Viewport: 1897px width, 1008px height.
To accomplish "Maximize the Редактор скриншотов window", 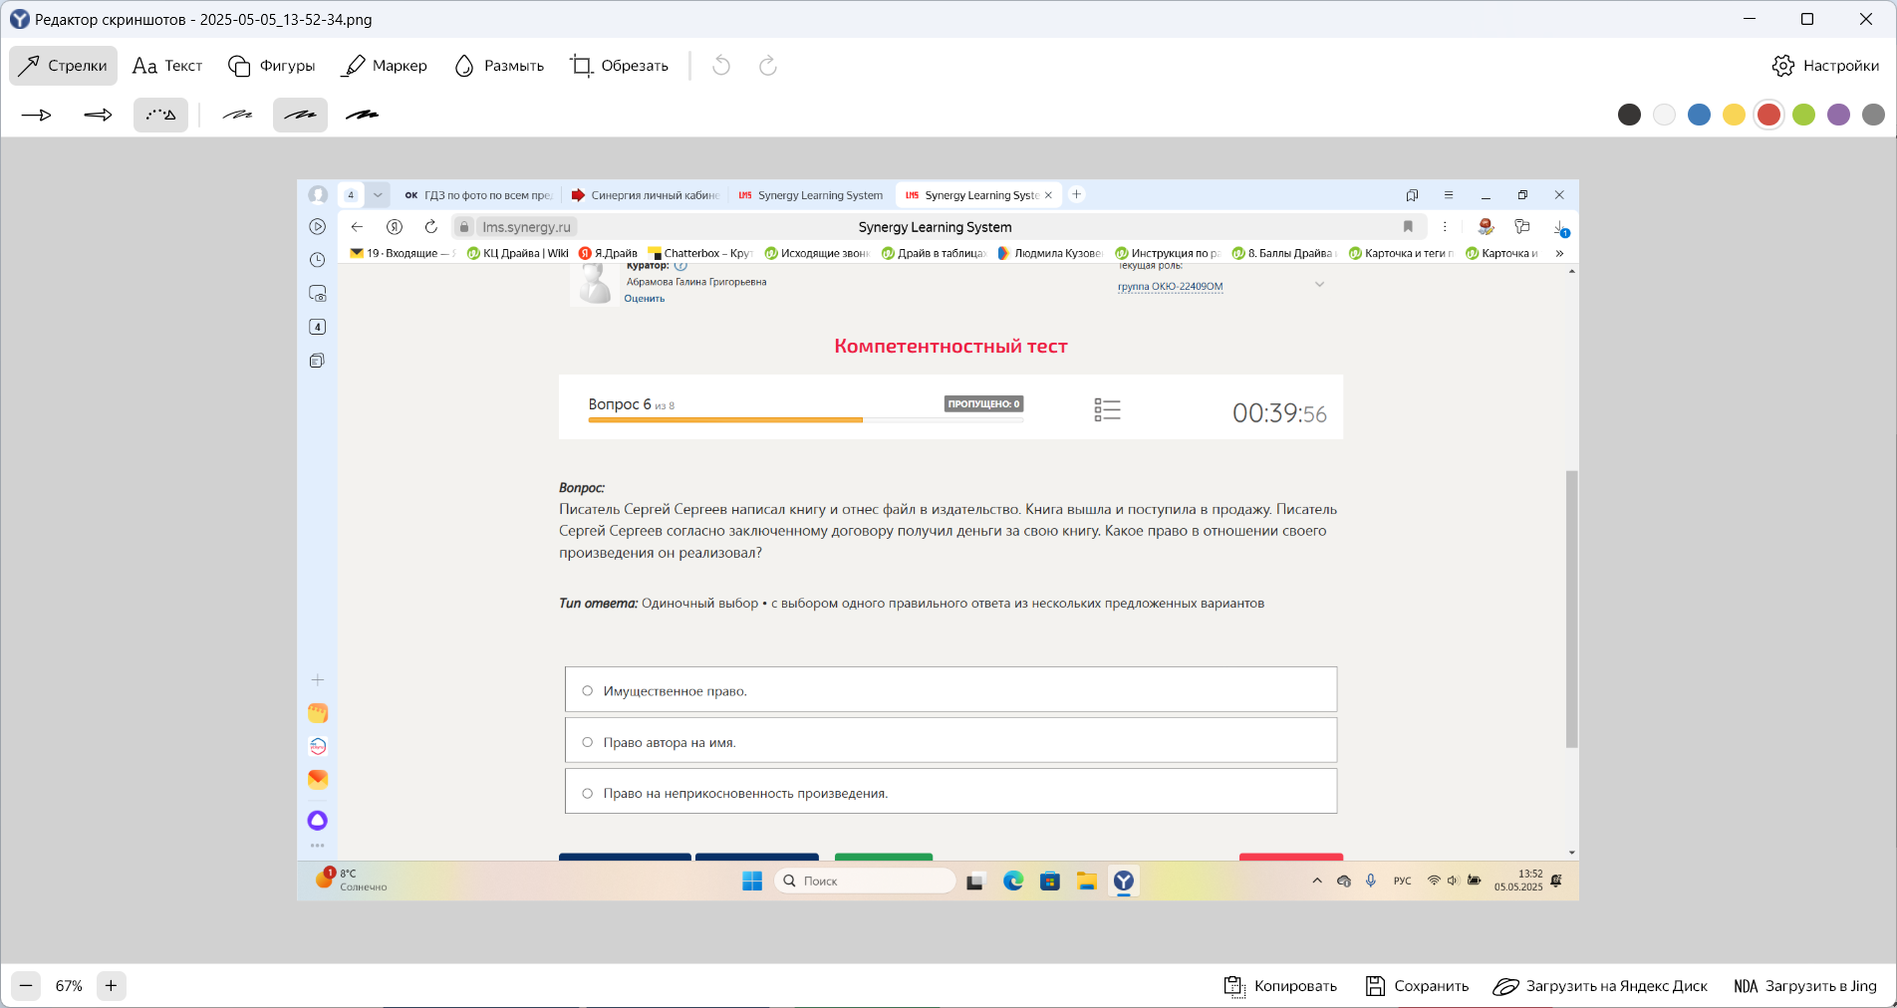I will click(x=1807, y=19).
